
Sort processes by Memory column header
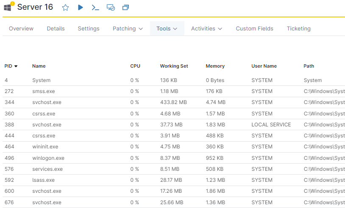[x=215, y=66]
